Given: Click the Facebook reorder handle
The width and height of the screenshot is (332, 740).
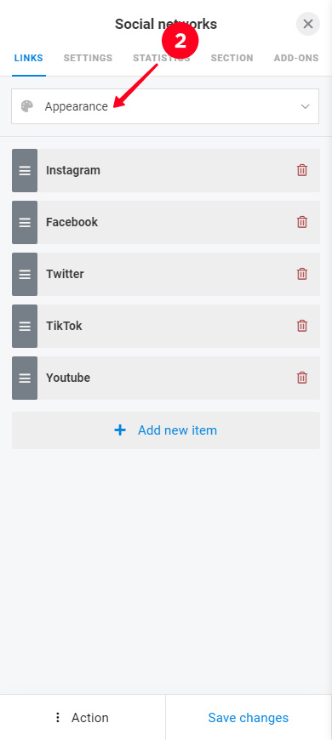Looking at the screenshot, I should click(x=25, y=222).
